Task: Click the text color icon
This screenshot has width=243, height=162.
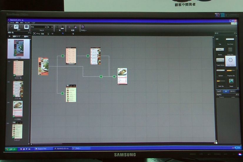Action: coord(57,27)
